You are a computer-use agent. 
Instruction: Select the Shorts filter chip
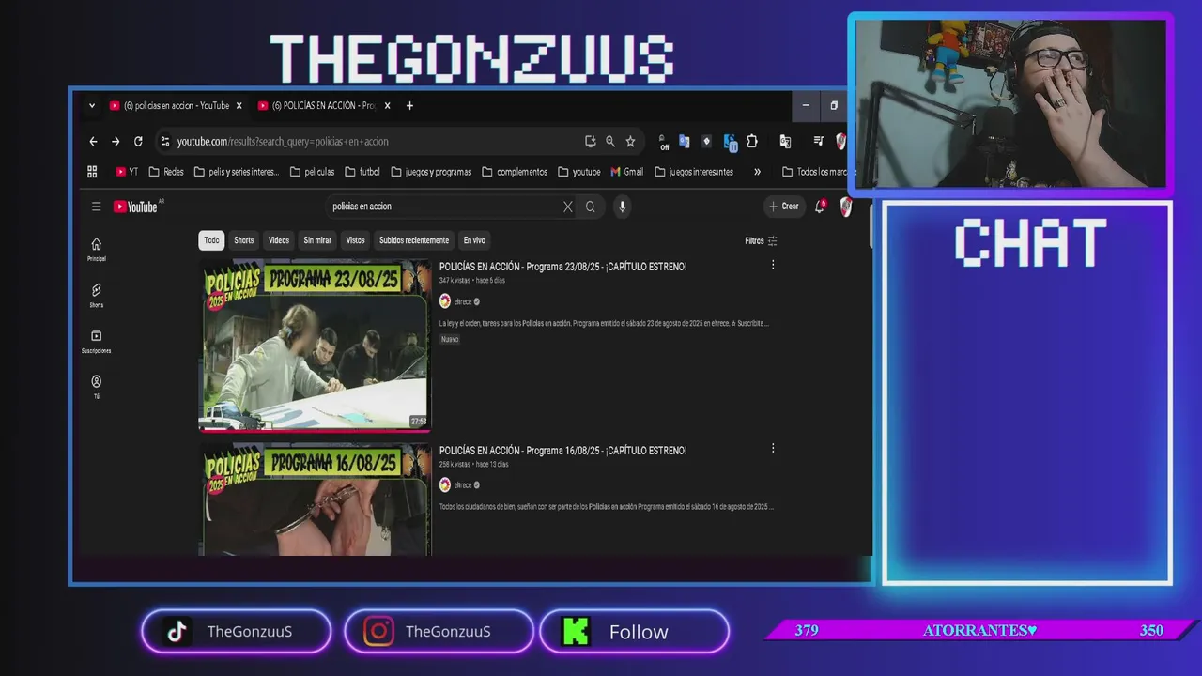pos(244,240)
